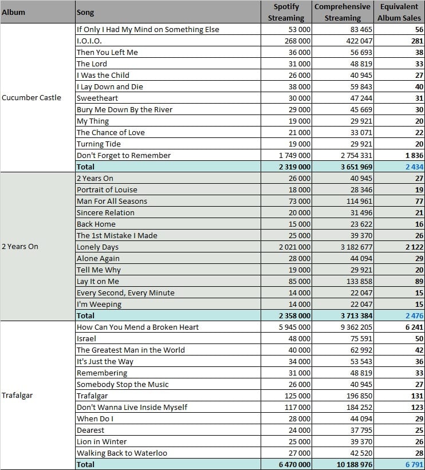Image resolution: width=425 pixels, height=470 pixels.
Task: Click the song 'Lay It on Me'
Action: coord(168,281)
